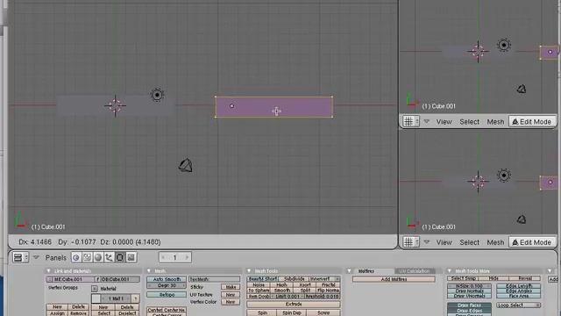Viewport: 561px width, 316px height.
Task: Open the Shading context sphere icon
Action: tap(98, 257)
